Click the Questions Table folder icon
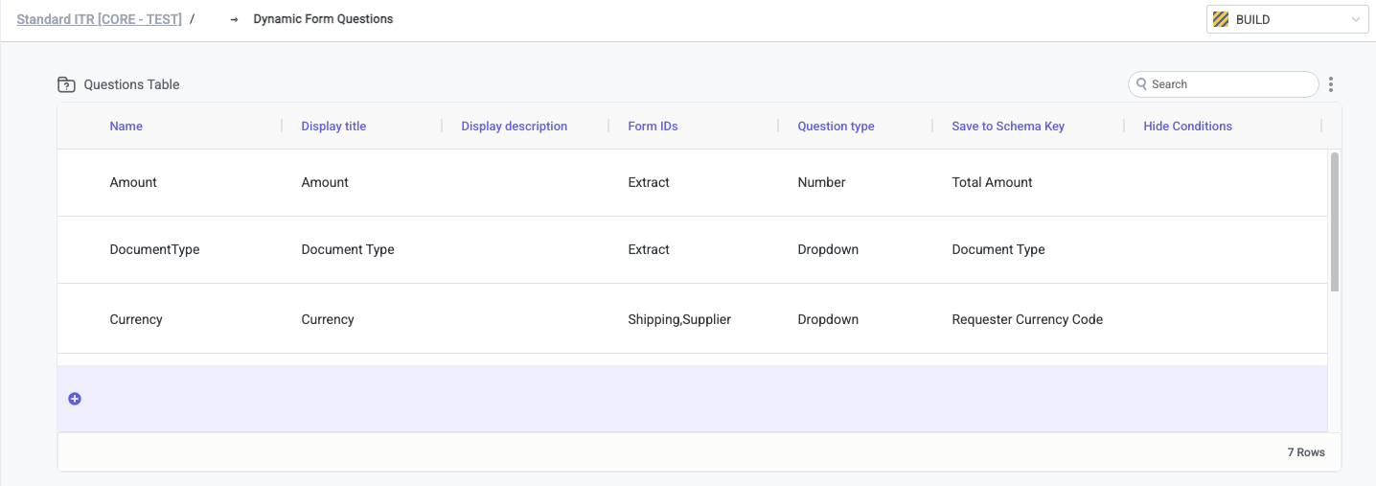Screen dimensions: 1376x486 tap(66, 84)
